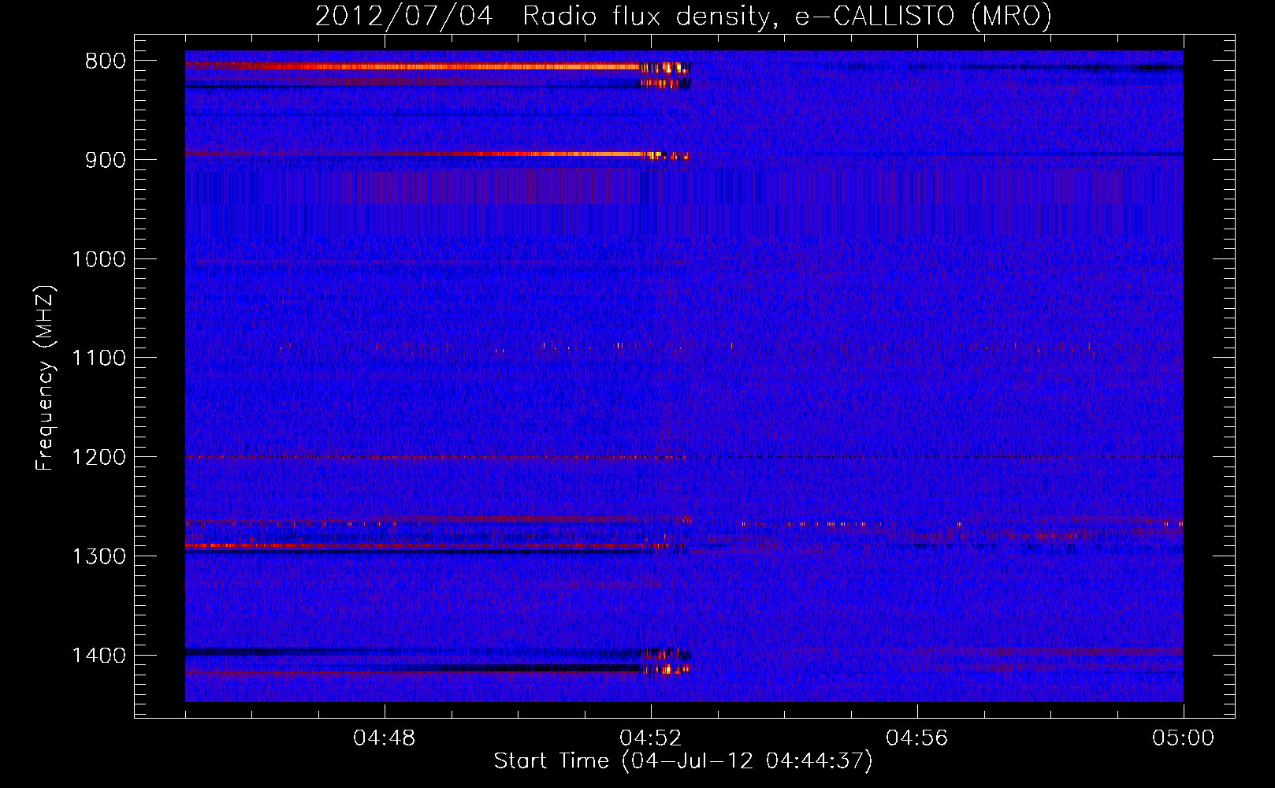Click the 900 frequency axis label
This screenshot has width=1275, height=788.
tap(106, 160)
